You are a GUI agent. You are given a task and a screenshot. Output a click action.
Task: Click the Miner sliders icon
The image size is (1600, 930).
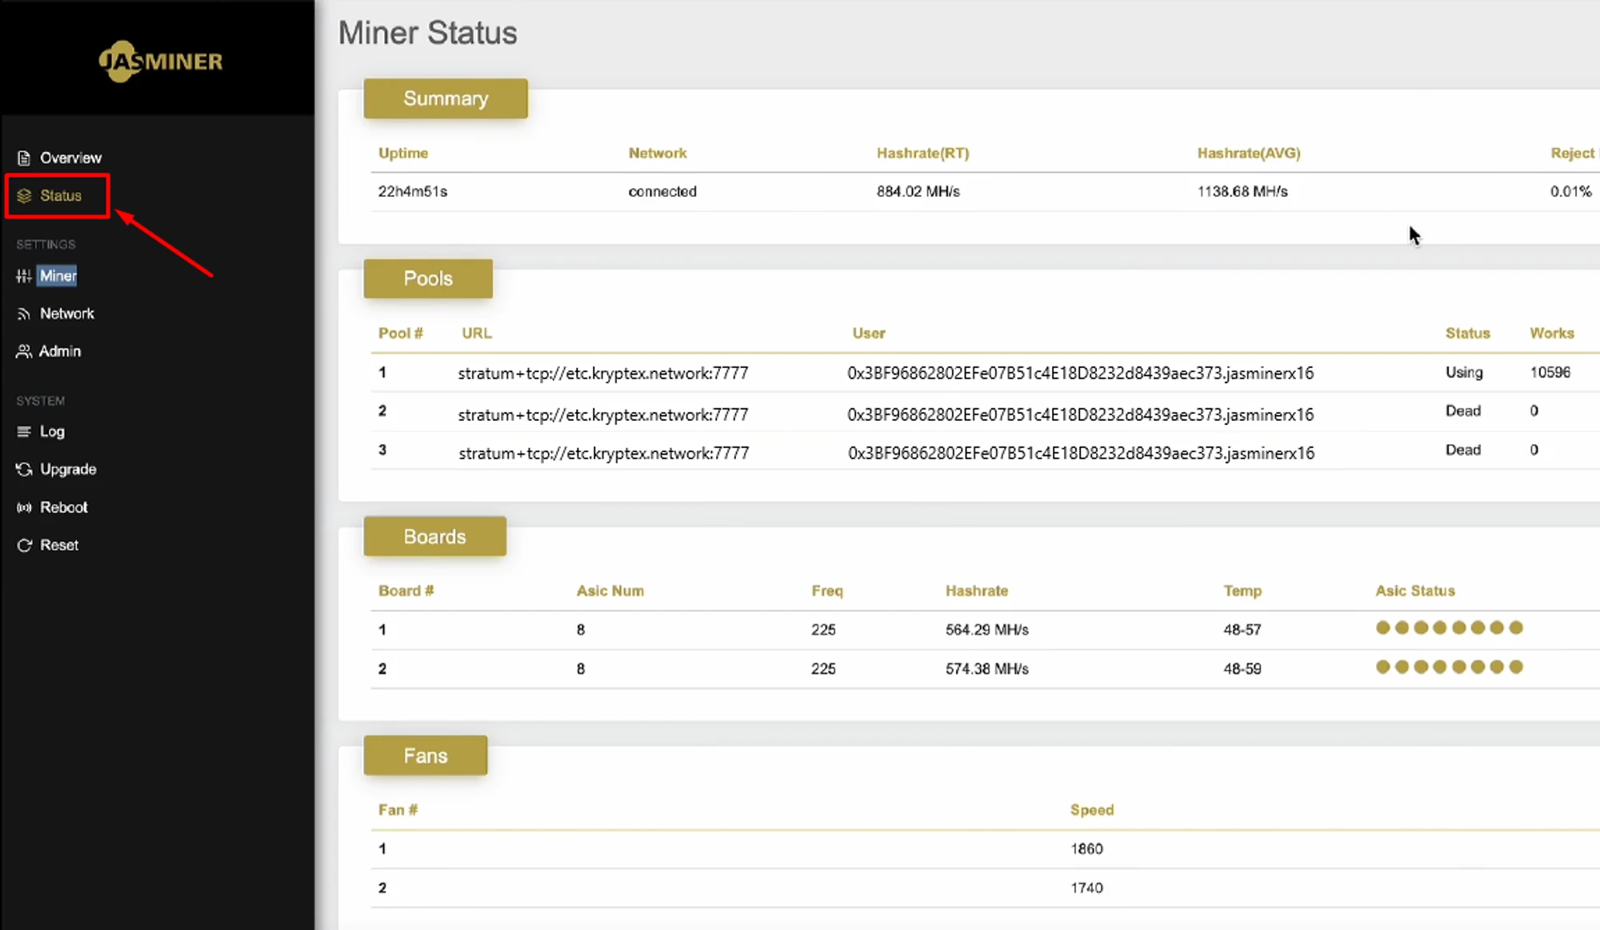coord(24,276)
